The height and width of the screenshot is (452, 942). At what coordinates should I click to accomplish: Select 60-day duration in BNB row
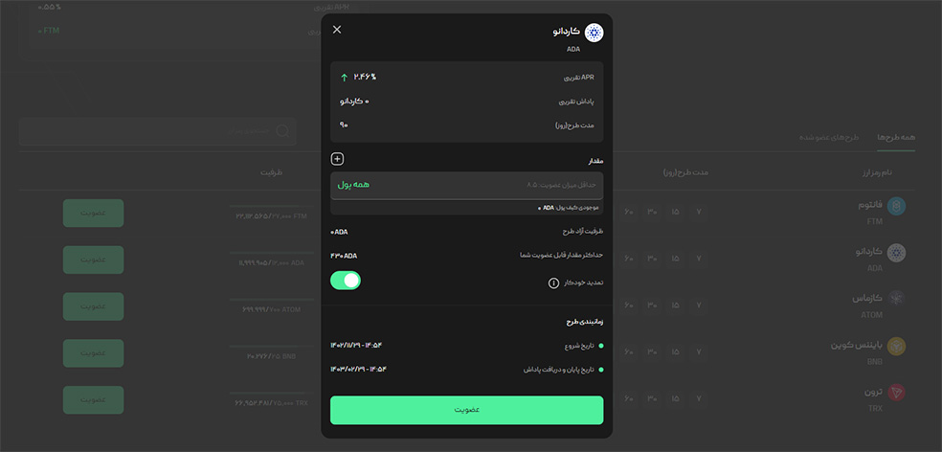pos(628,351)
